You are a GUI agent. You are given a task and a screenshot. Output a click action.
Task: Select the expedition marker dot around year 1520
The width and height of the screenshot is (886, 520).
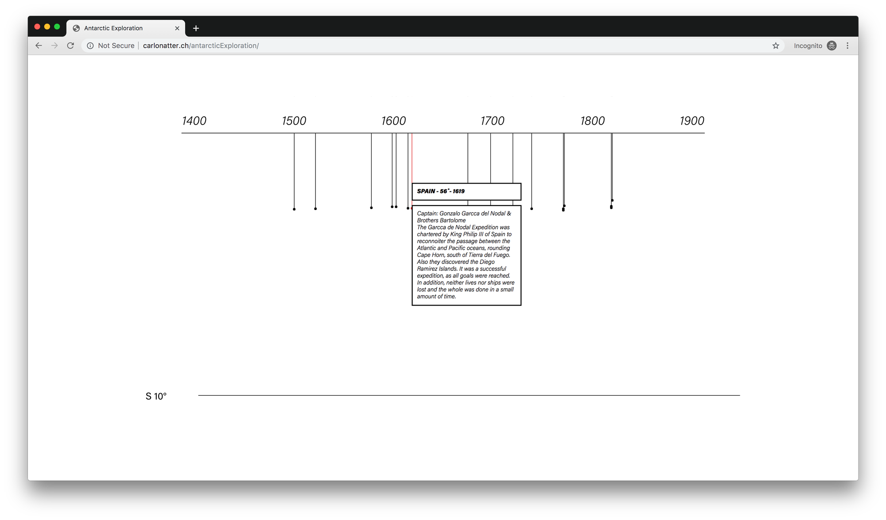click(x=315, y=209)
